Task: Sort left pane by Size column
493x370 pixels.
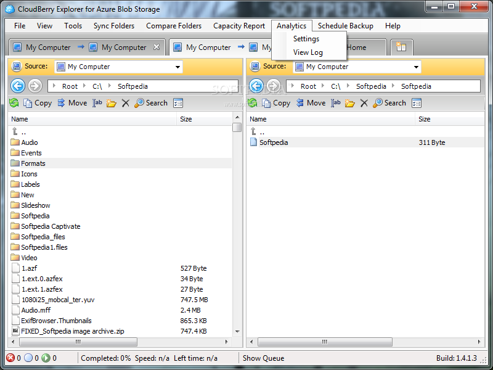Action: (x=205, y=119)
